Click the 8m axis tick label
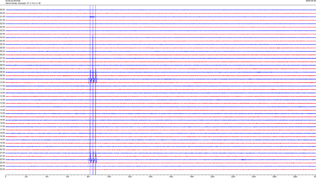This screenshot has height=178, width=316. 88,177
